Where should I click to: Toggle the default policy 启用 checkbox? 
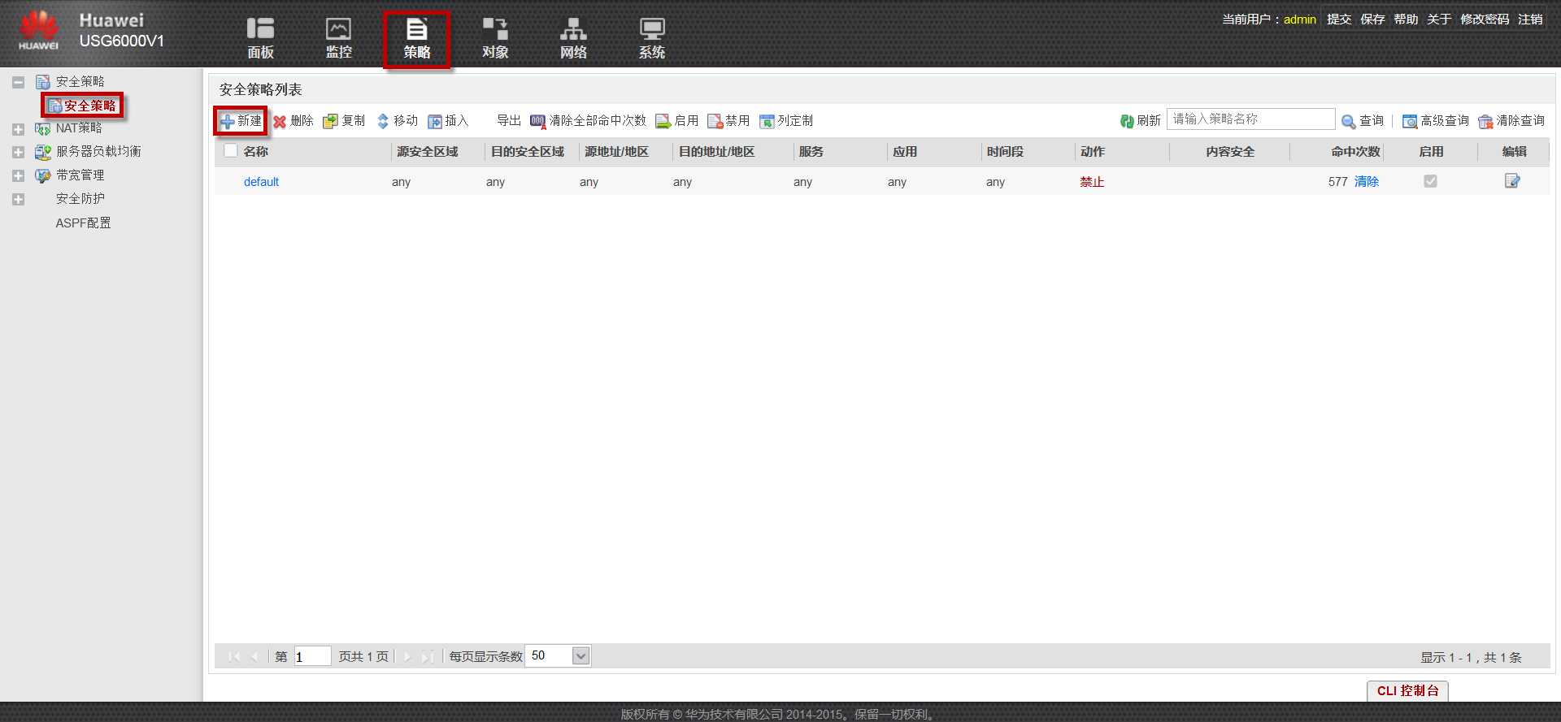(x=1430, y=181)
